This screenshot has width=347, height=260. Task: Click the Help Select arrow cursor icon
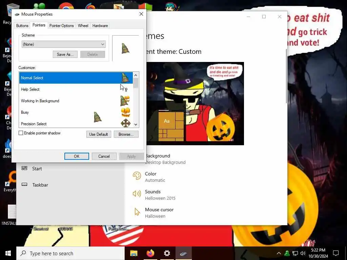[x=124, y=88]
